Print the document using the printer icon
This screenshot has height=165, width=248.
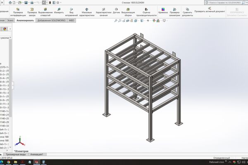tap(32, 2)
